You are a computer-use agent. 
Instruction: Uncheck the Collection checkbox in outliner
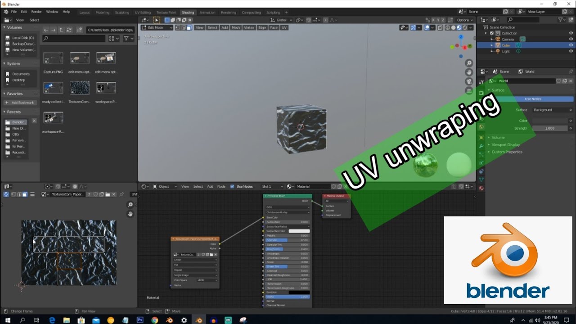point(491,33)
